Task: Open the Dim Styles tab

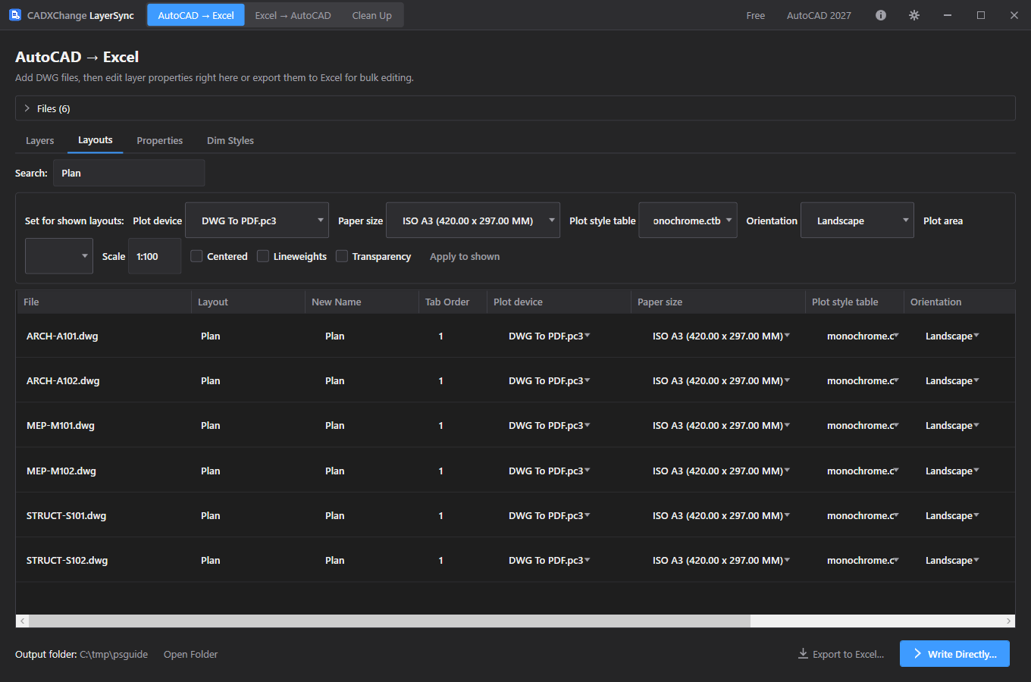Action: click(x=230, y=140)
